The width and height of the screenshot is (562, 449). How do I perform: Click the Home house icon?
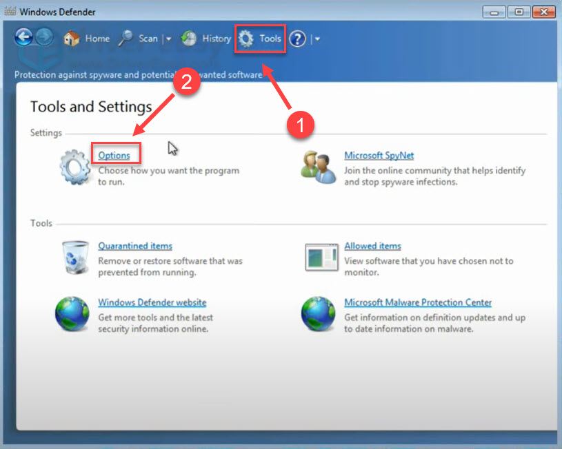[x=71, y=39]
